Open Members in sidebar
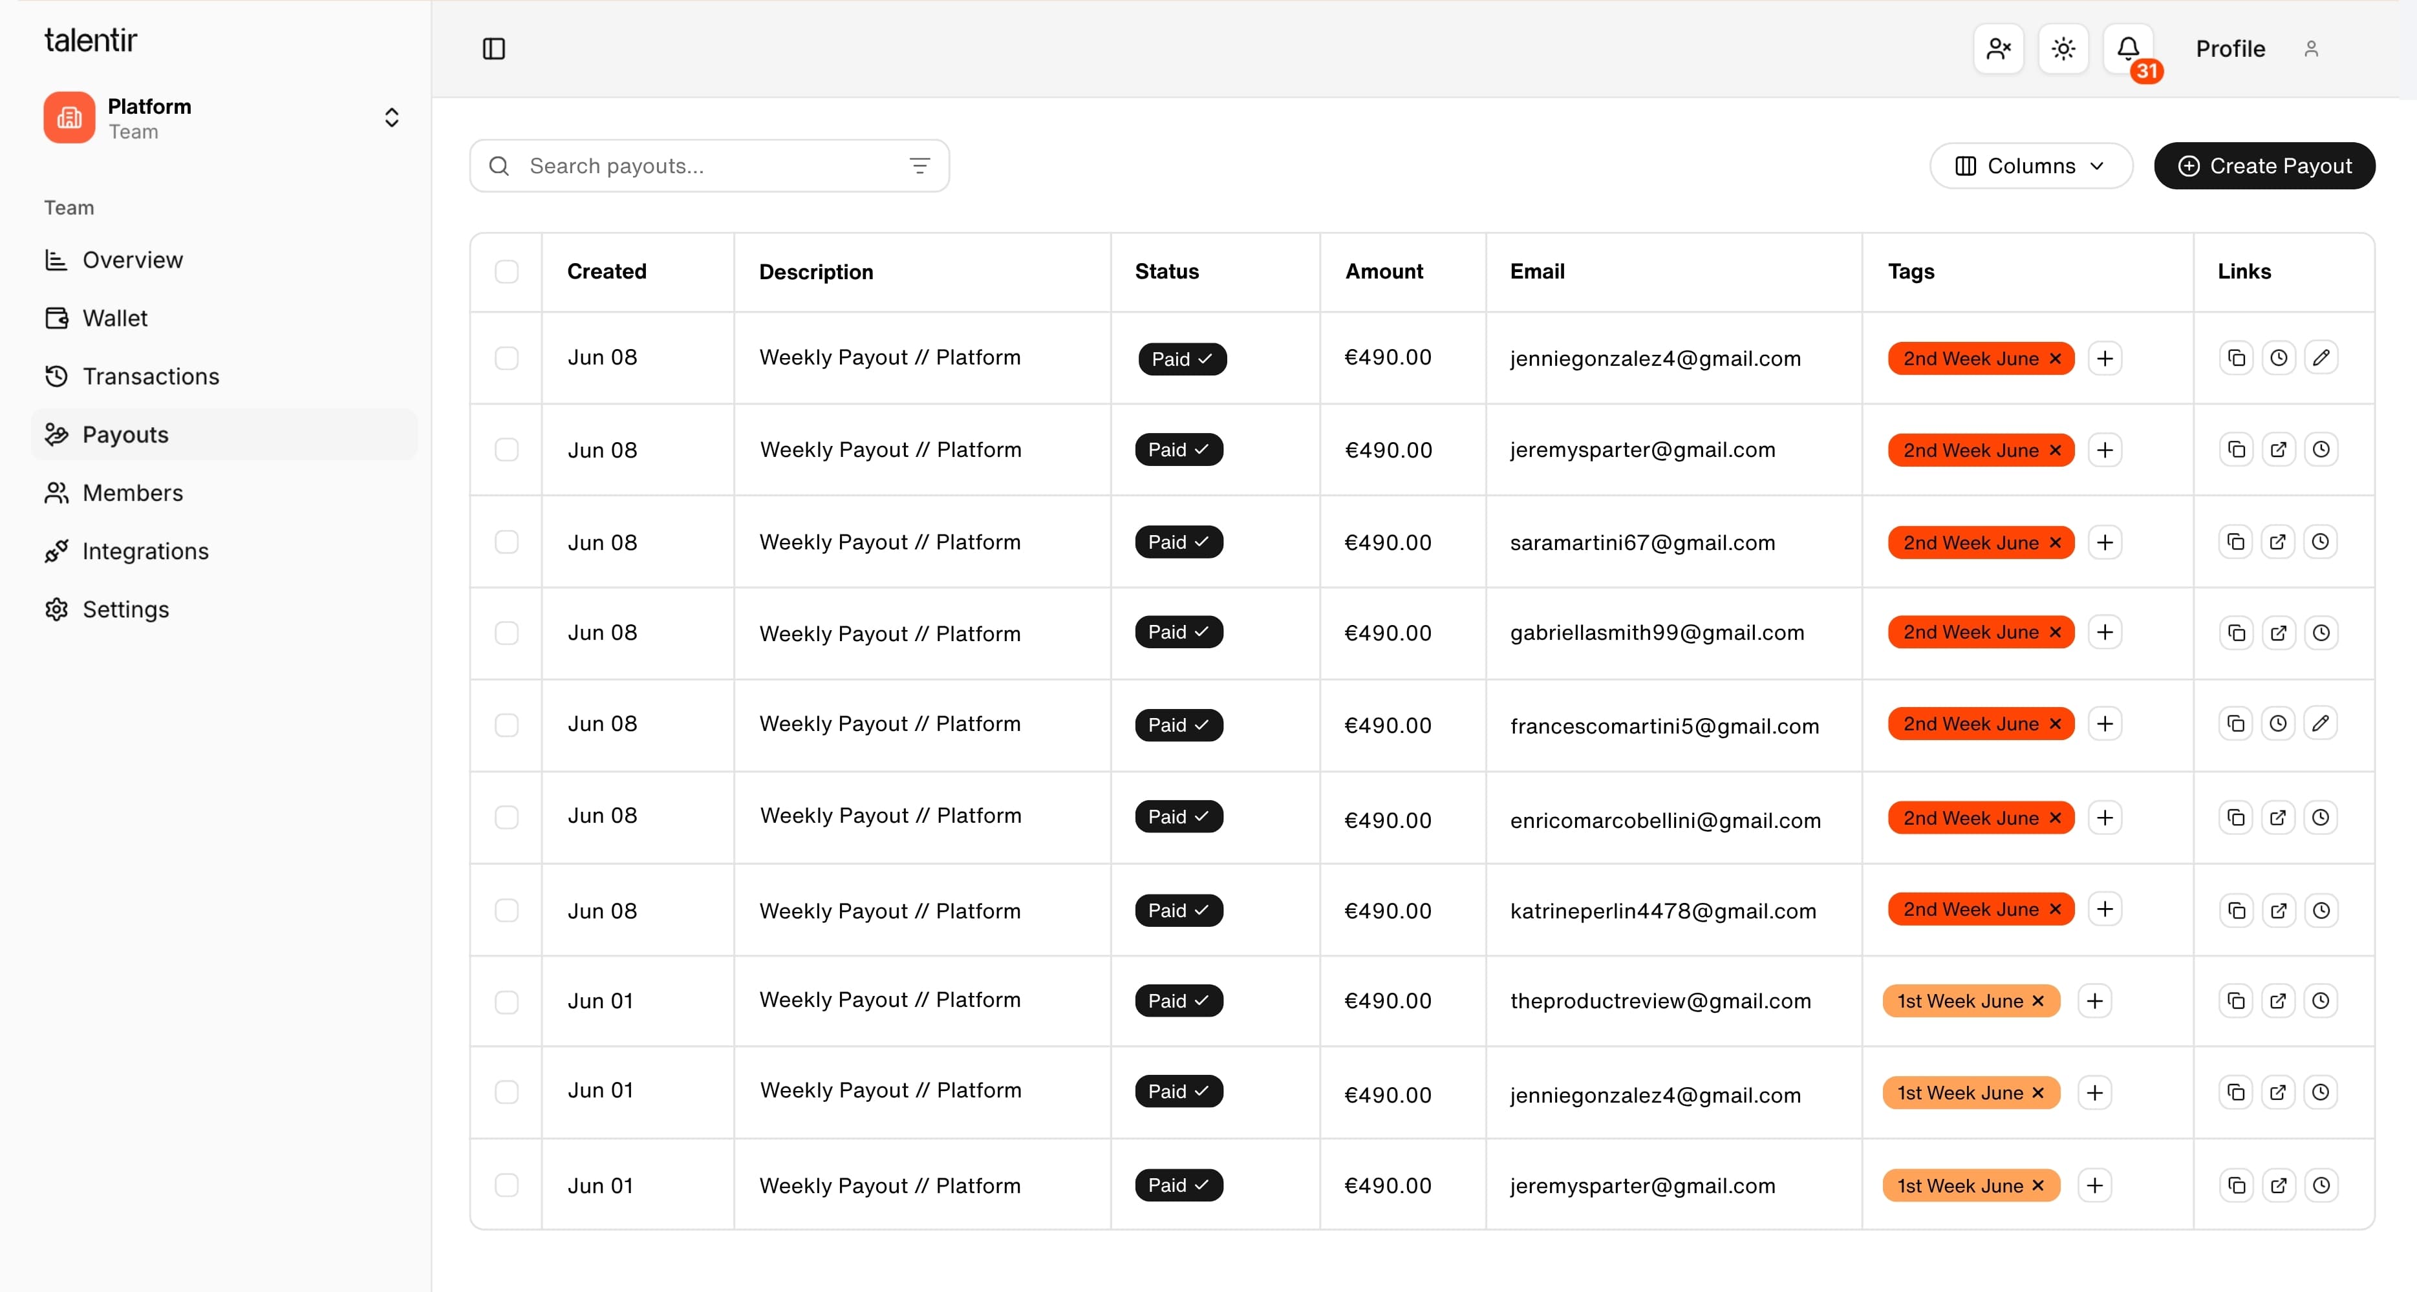This screenshot has height=1292, width=2417. [x=224, y=492]
